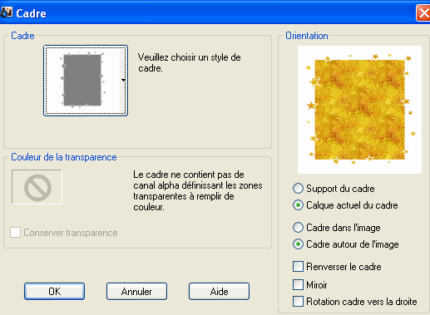Open the frame style dropdown arrow

click(123, 80)
